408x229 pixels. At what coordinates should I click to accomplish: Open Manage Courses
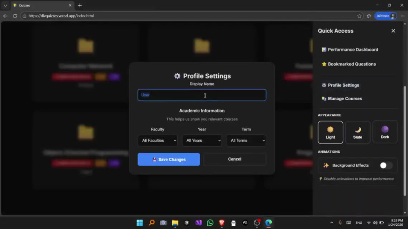point(342,99)
